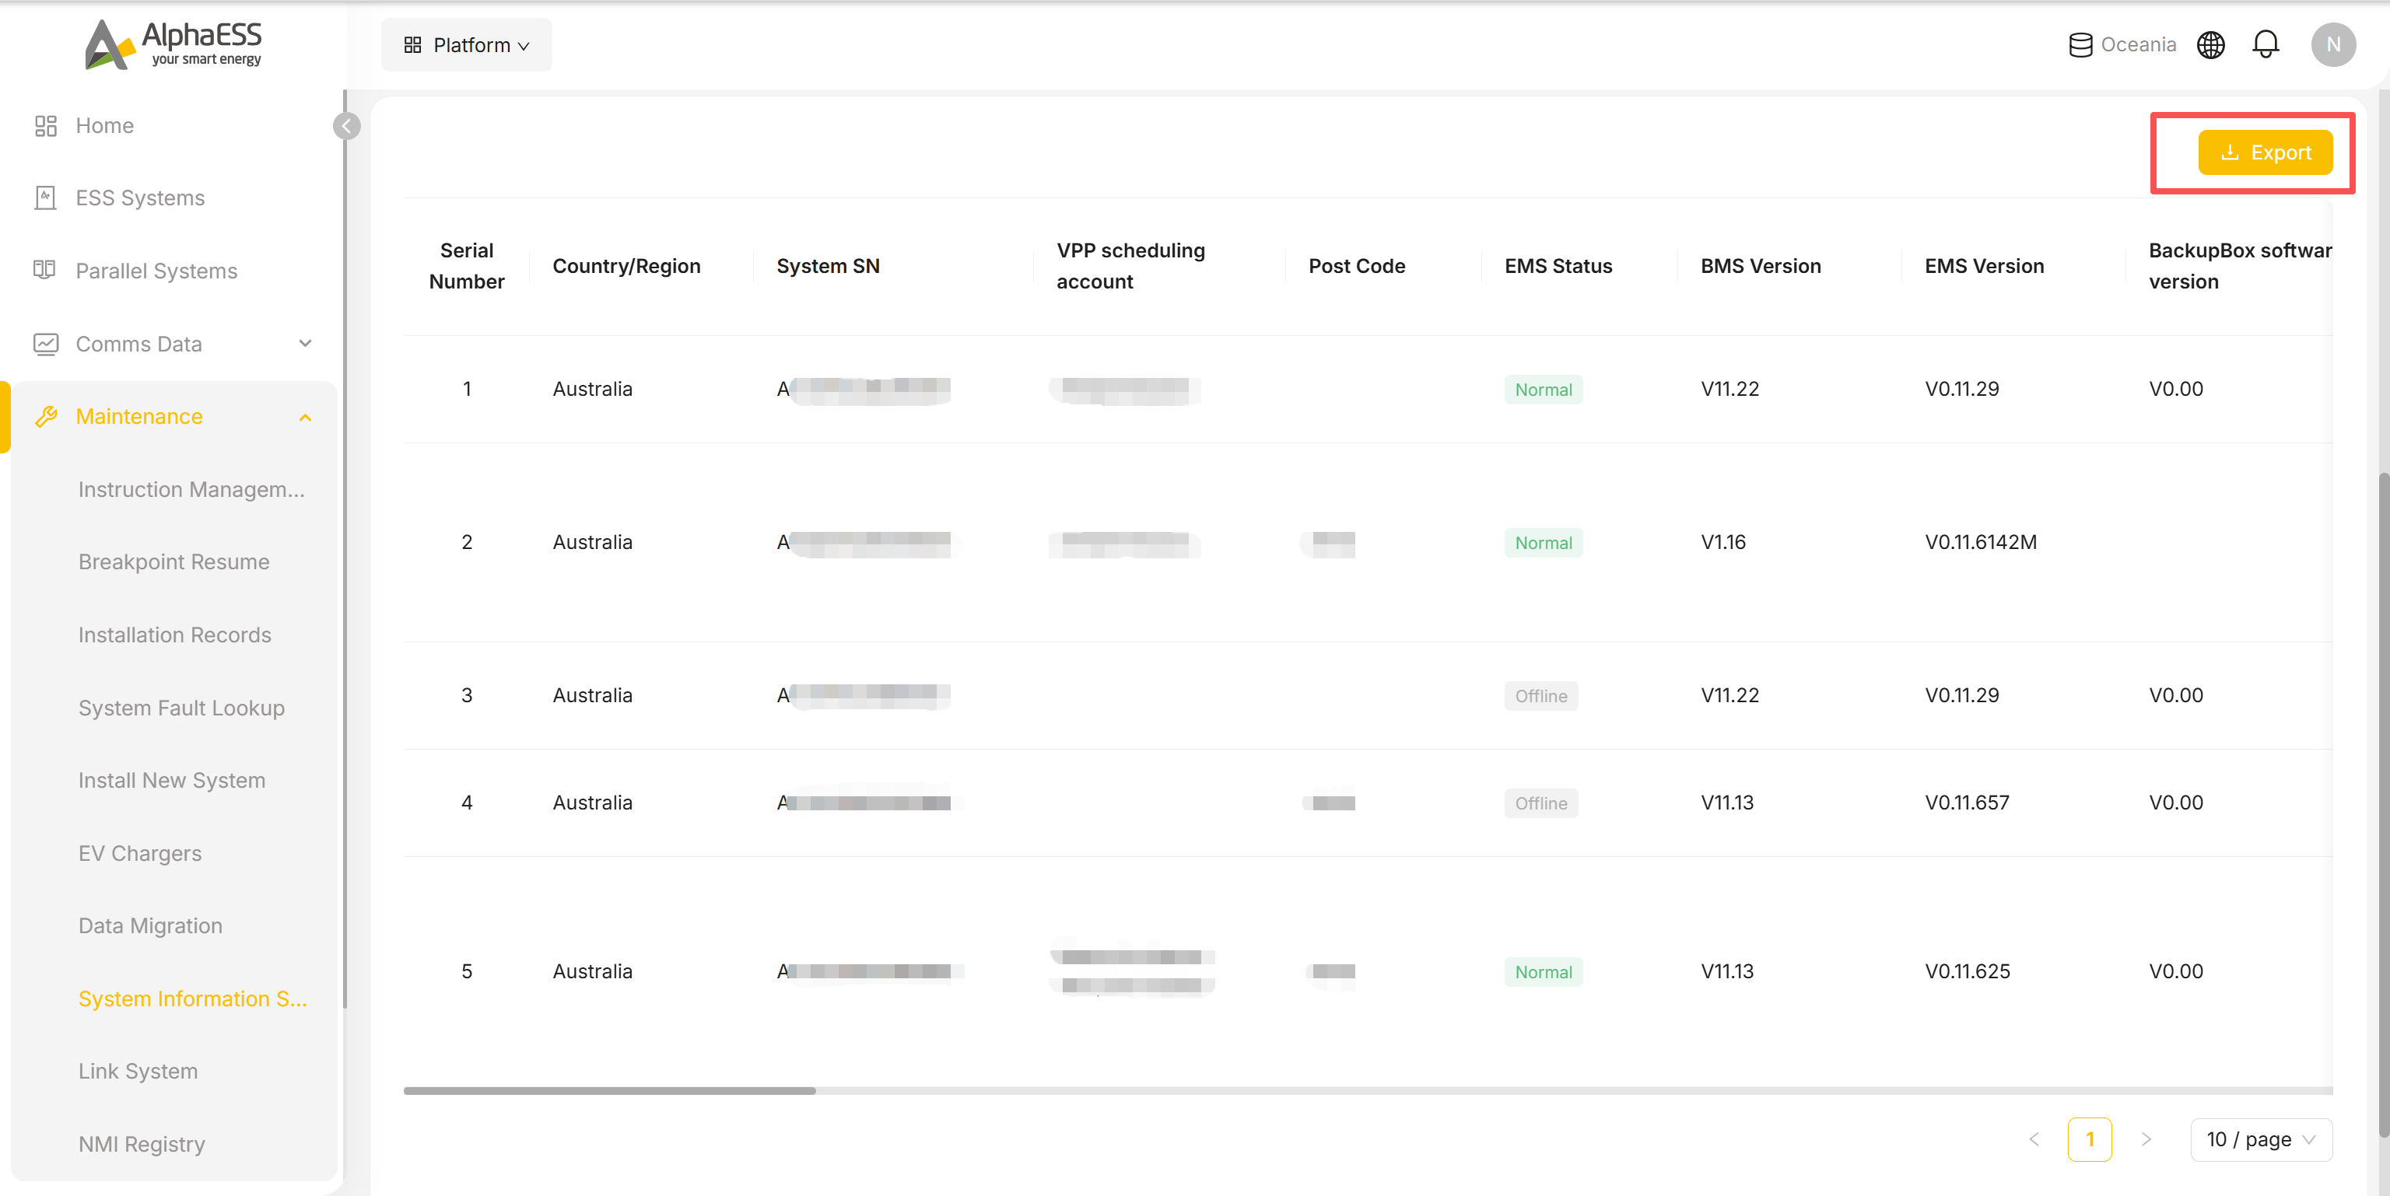Click the EMS version V0.11.625
Image resolution: width=2390 pixels, height=1196 pixels.
pos(1967,971)
